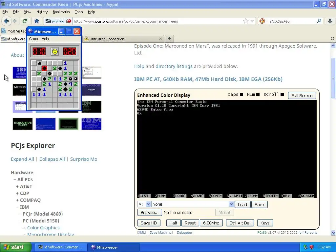Click the red exploded mine cell

pos(44,68)
